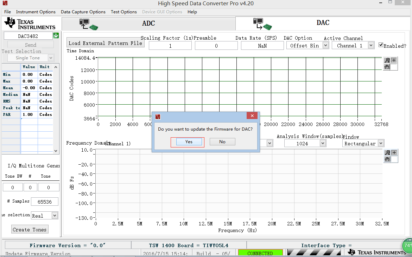412x257 pixels.
Task: Click the application icon in main title bar
Action: pos(5,3)
